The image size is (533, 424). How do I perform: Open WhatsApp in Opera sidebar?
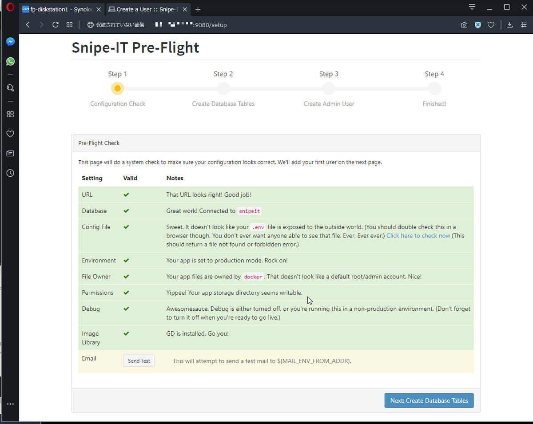coord(10,61)
